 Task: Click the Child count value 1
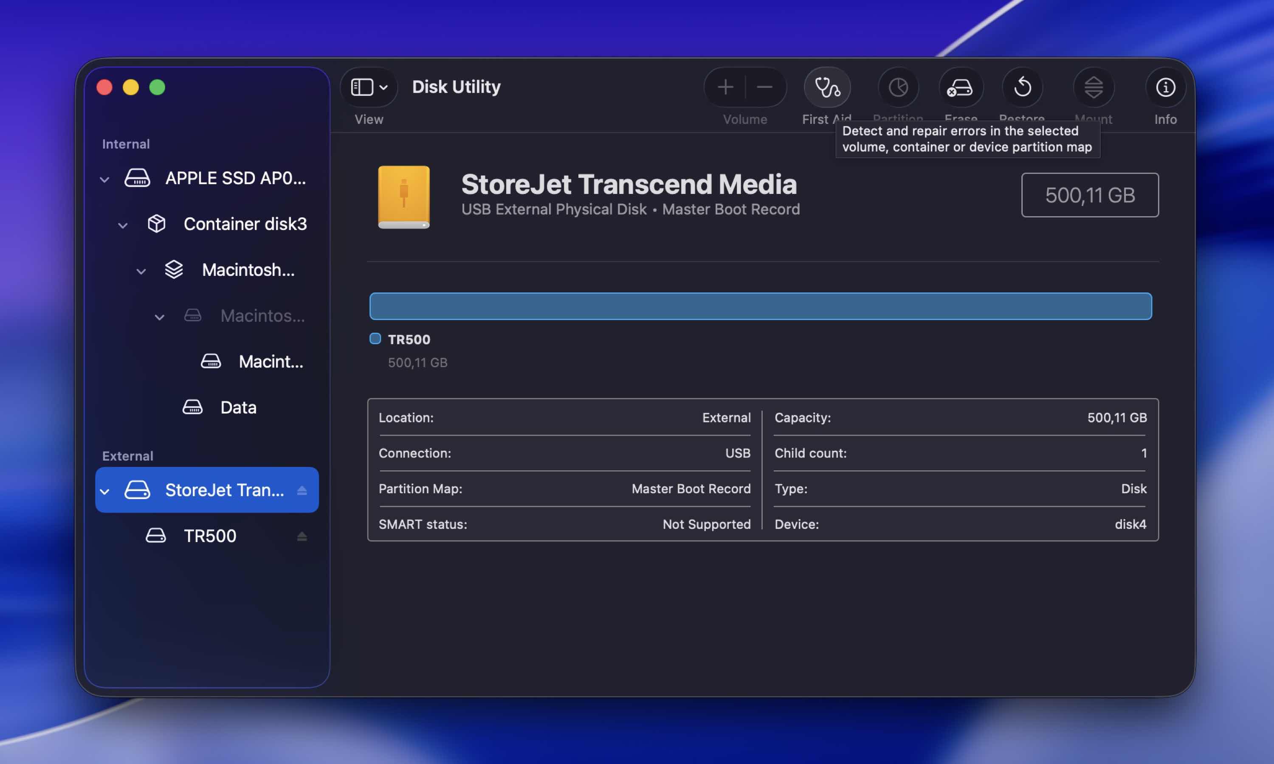click(x=1144, y=453)
